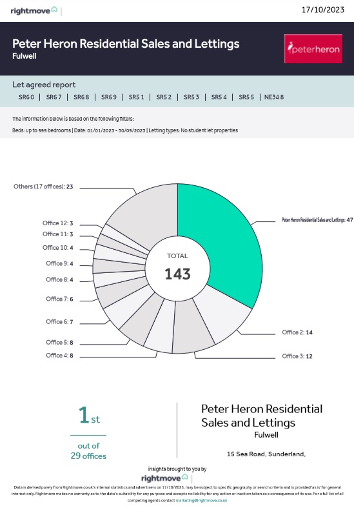
Task: Click the Office 5: 8 label
Action: click(x=59, y=342)
